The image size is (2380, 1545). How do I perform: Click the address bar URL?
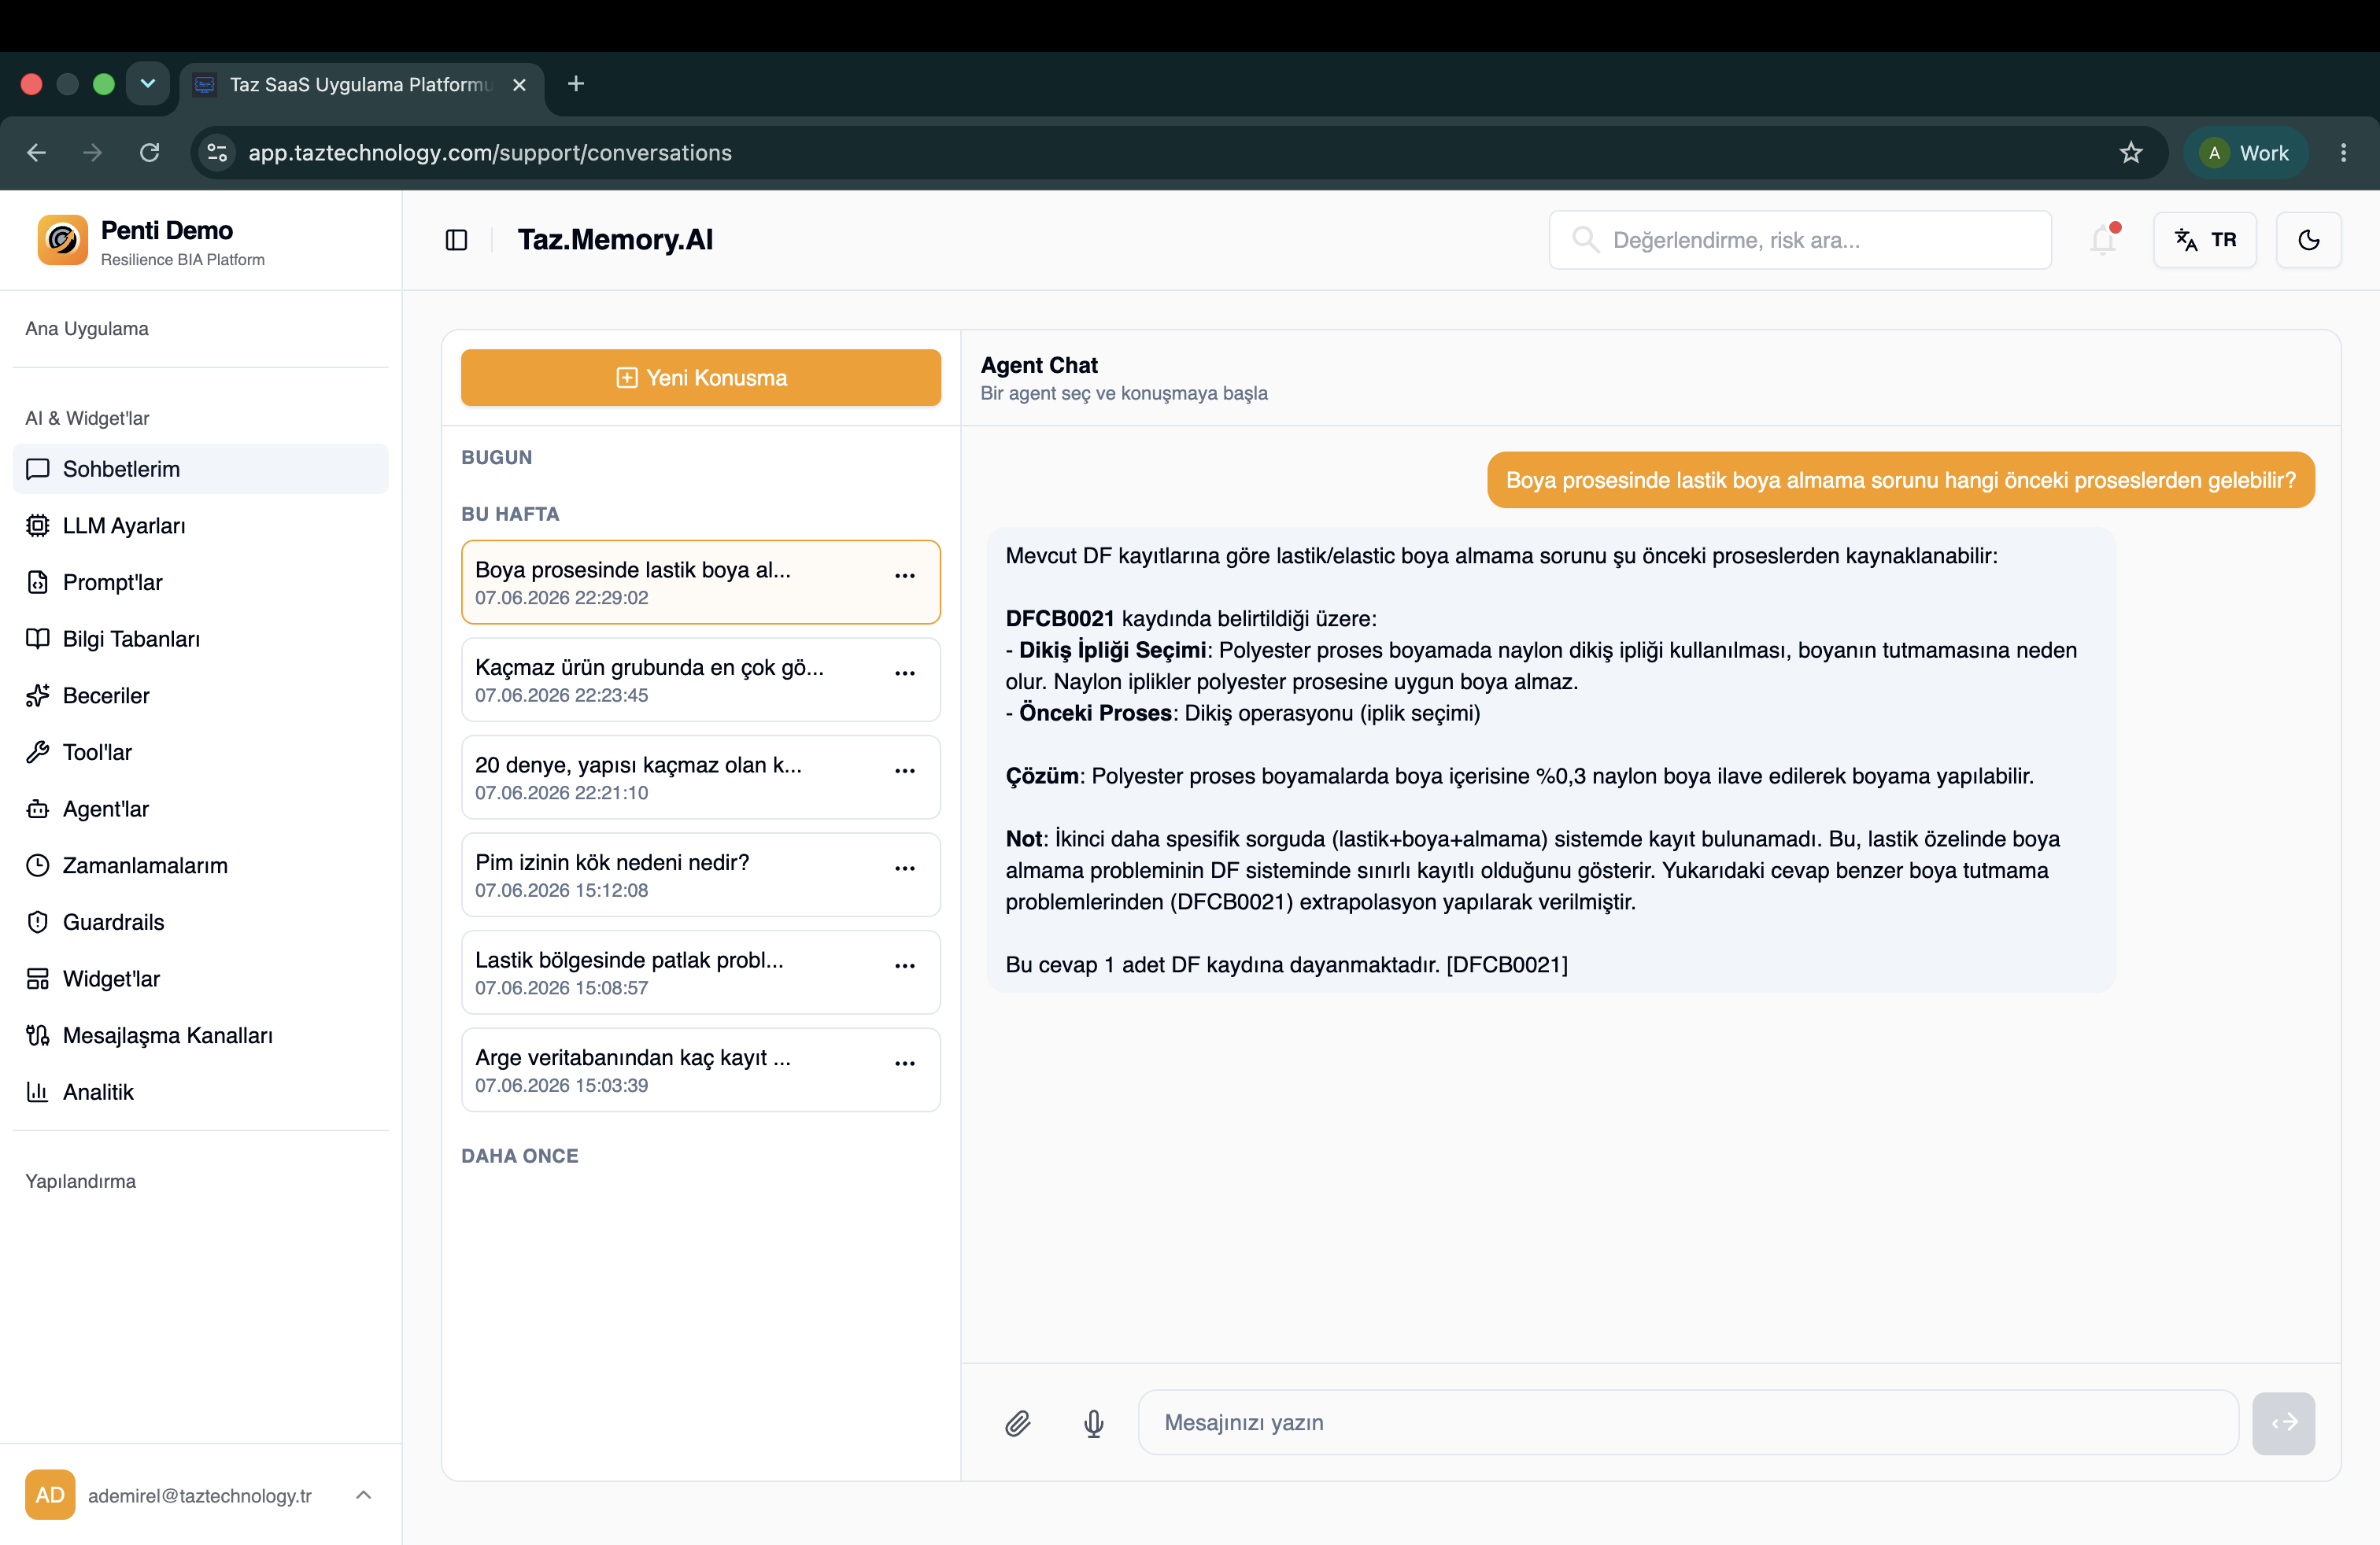pos(490,153)
